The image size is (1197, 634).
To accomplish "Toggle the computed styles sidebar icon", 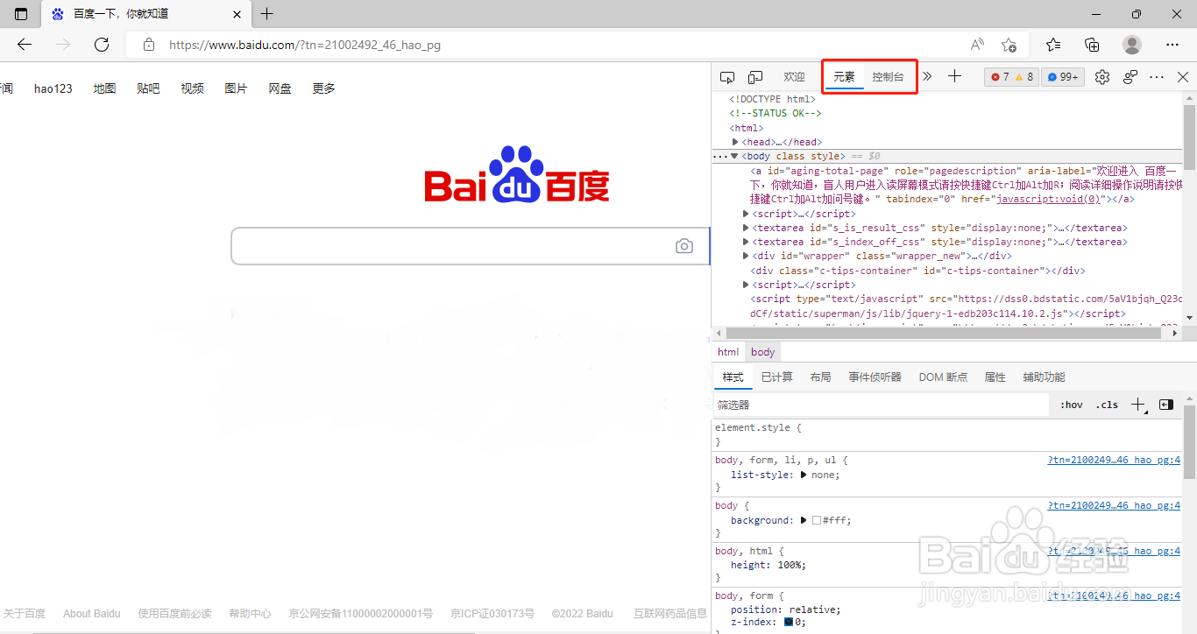I will pos(1165,405).
